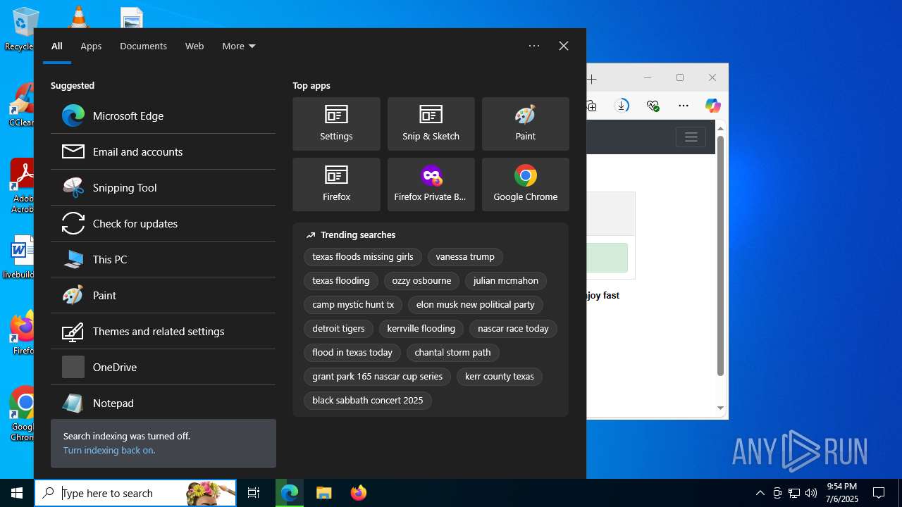Show hidden system tray icons
The width and height of the screenshot is (902, 507).
click(760, 493)
